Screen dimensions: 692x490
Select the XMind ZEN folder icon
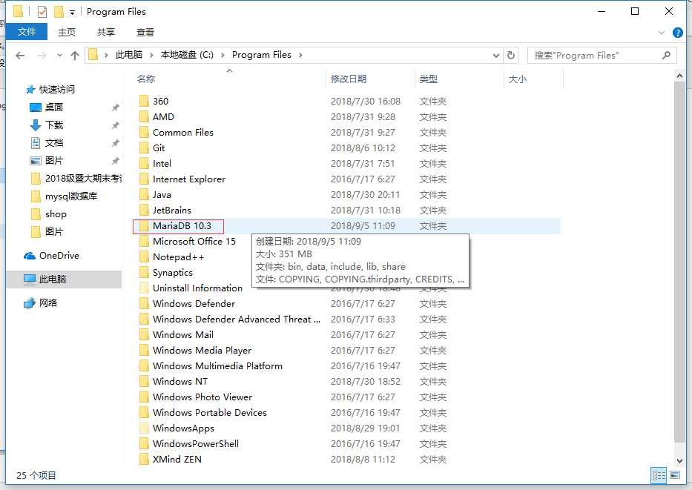pyautogui.click(x=144, y=459)
